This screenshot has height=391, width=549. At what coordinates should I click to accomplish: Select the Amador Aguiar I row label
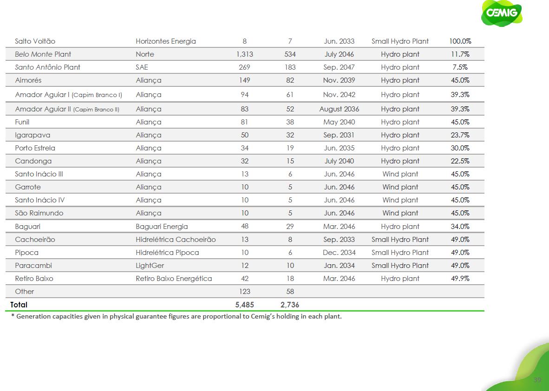[x=68, y=95]
